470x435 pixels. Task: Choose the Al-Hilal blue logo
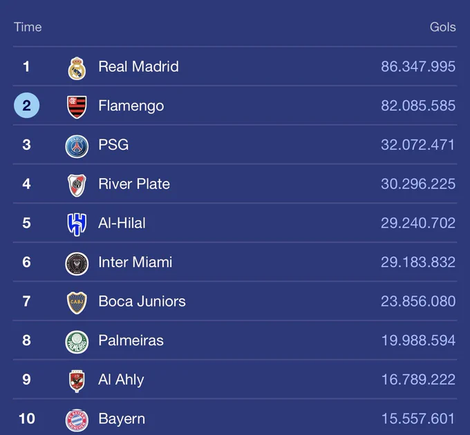77,224
